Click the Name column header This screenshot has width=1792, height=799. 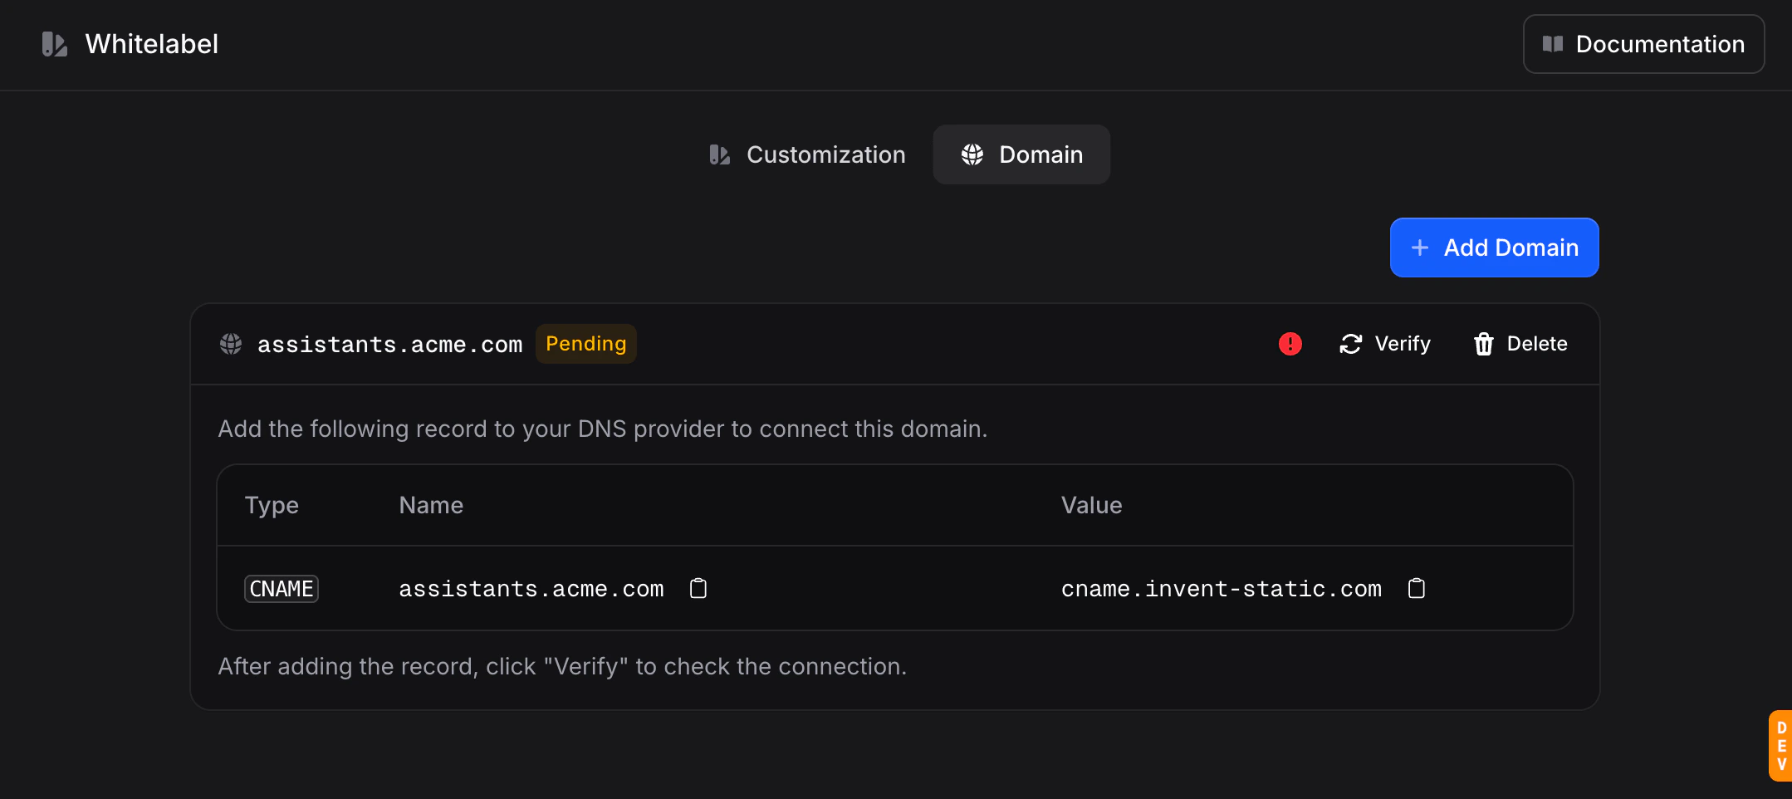[x=431, y=505]
